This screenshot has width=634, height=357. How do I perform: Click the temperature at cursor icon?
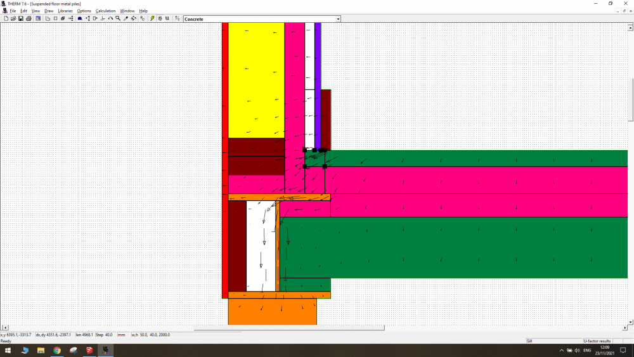click(177, 18)
